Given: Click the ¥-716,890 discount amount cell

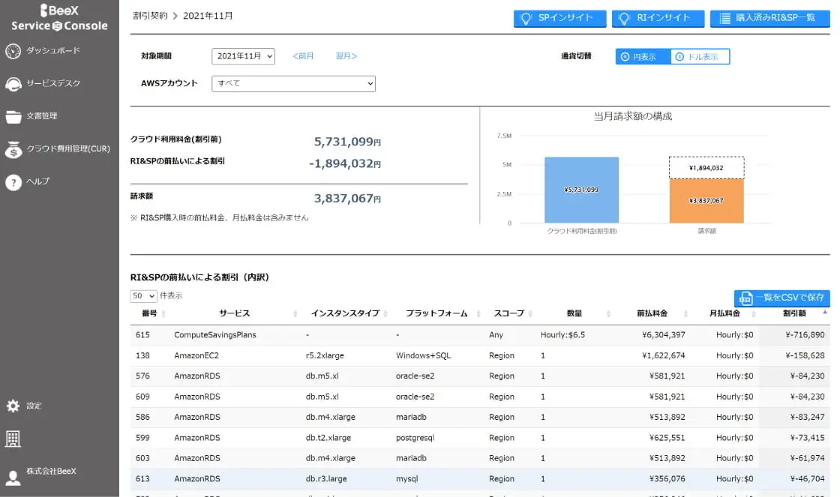Looking at the screenshot, I should pos(805,335).
